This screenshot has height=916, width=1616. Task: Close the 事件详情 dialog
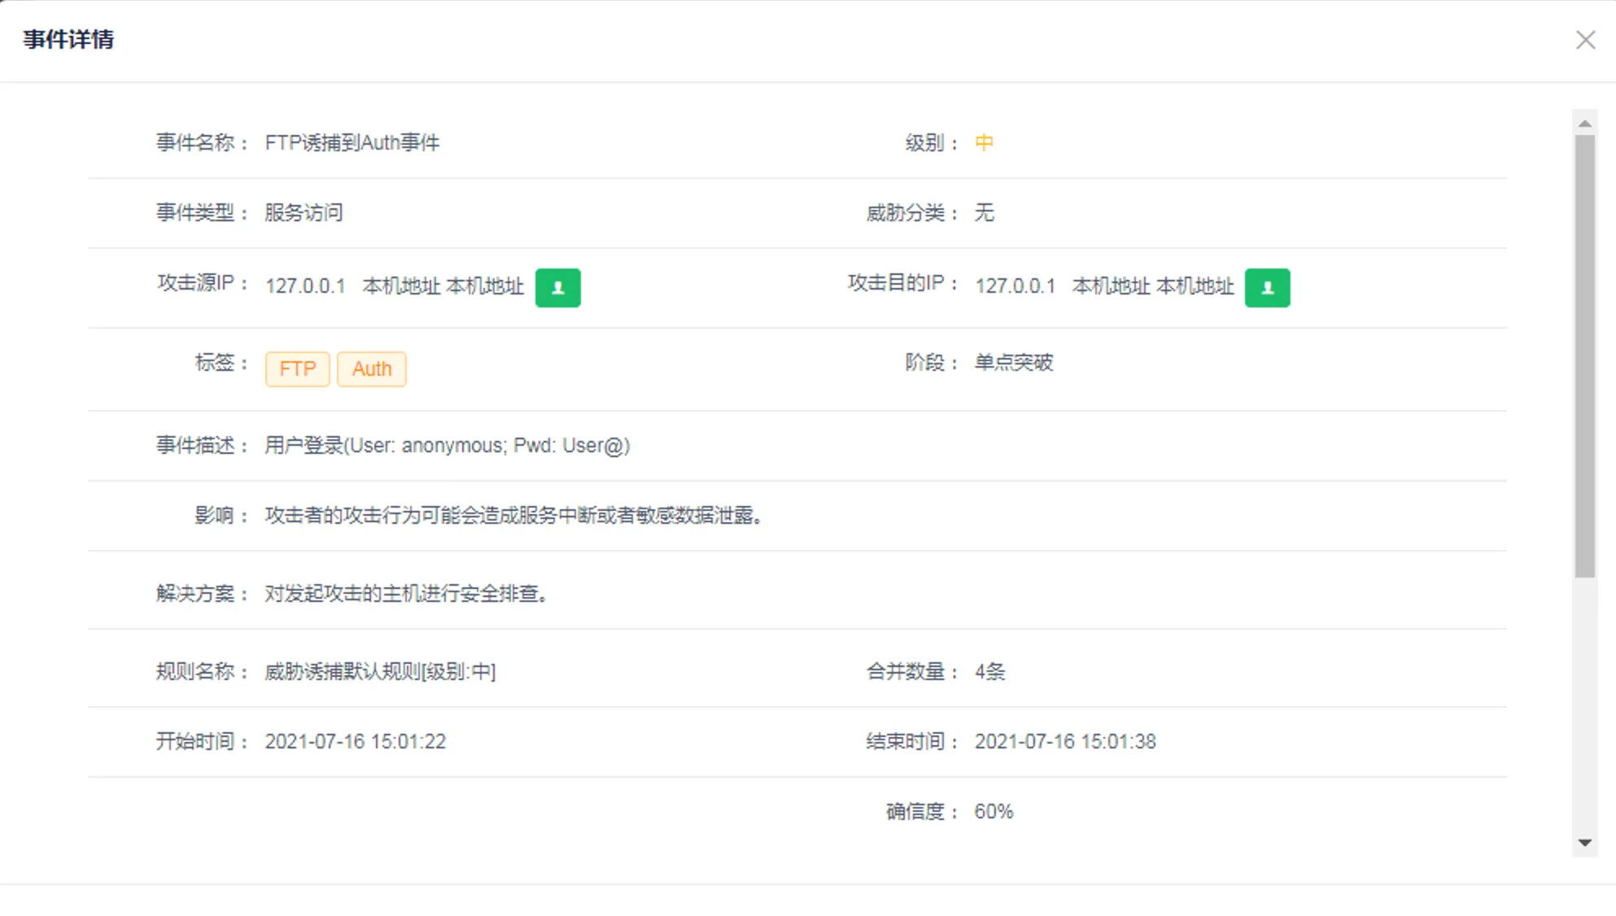[1585, 40]
